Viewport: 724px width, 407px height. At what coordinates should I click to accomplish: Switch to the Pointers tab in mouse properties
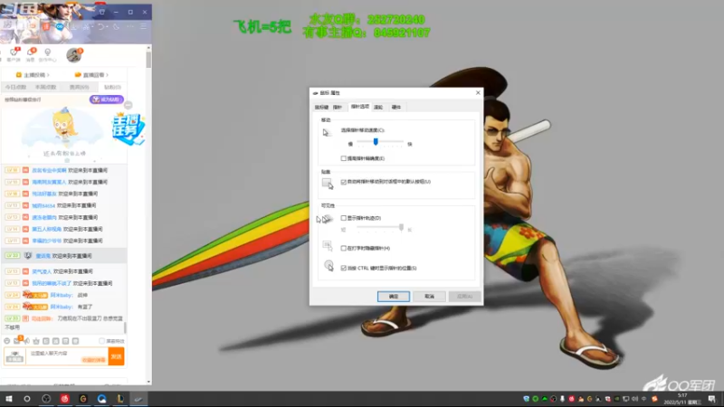tap(338, 107)
